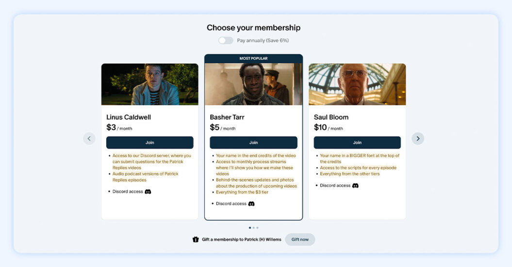Select the third carousel page dot
The height and width of the screenshot is (267, 512).
point(257,228)
